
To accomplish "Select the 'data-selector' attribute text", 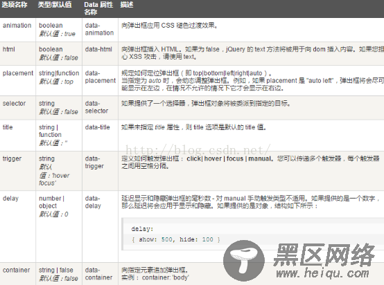I will [97, 107].
